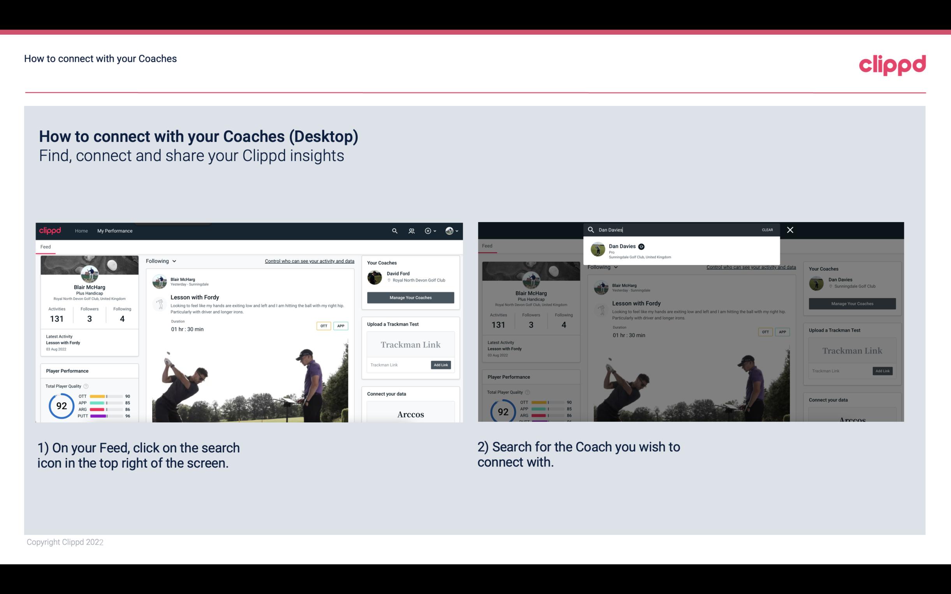Click the Add Link button for Trackman

(441, 365)
